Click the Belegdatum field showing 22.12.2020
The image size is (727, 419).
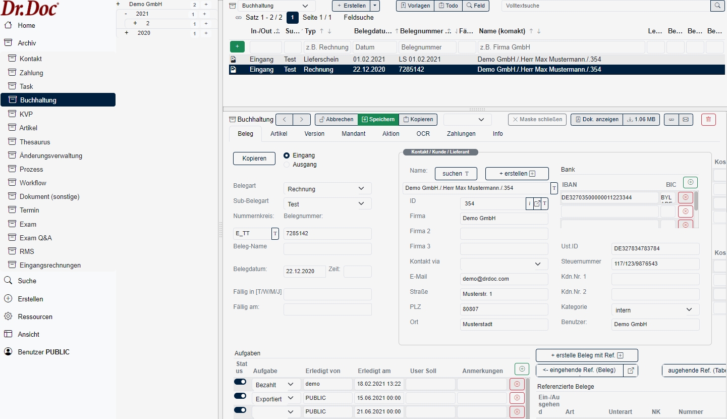(305, 272)
